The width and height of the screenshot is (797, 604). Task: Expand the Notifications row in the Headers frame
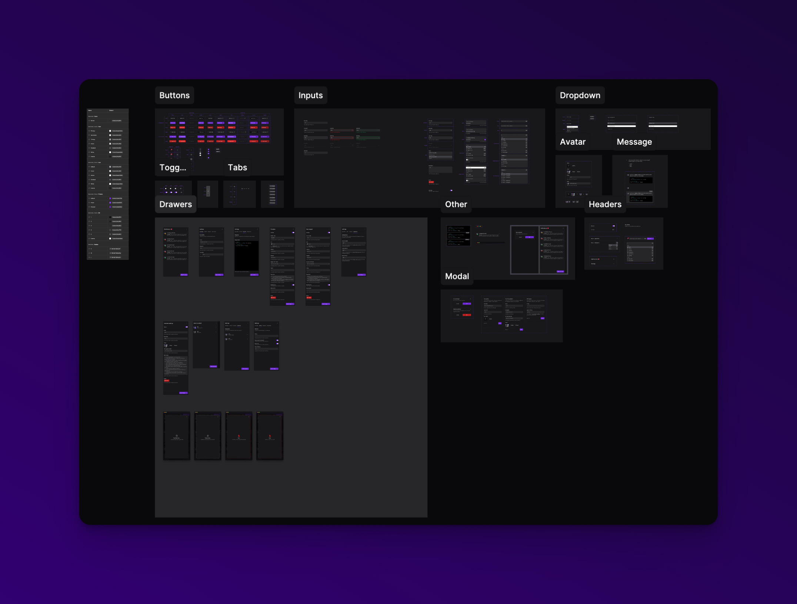point(614,259)
